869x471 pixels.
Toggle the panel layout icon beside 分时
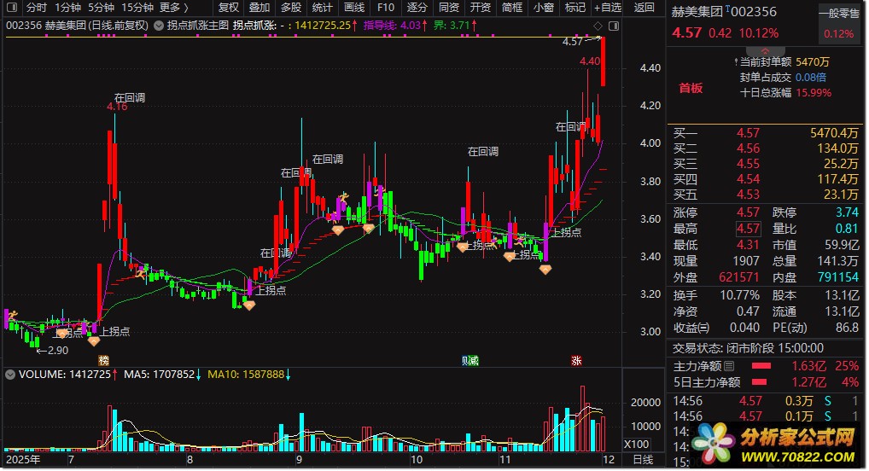coord(12,7)
